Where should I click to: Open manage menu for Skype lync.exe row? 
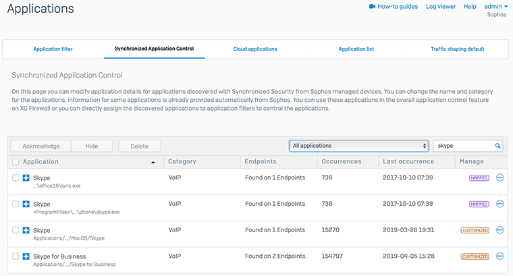(500, 177)
